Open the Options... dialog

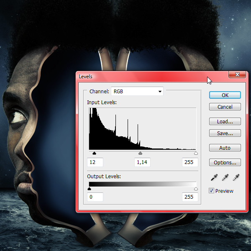[225, 162]
